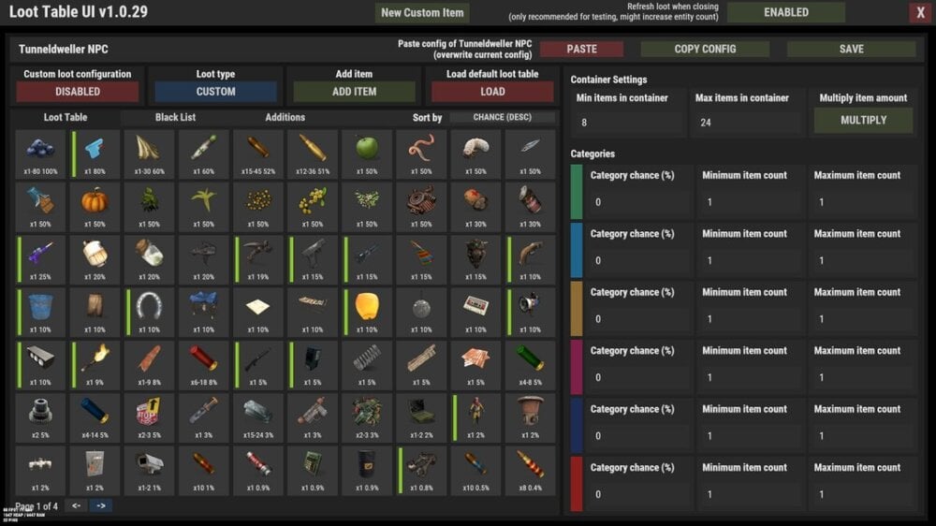The height and width of the screenshot is (526, 936).
Task: Select the green apple loot item
Action: click(367, 154)
